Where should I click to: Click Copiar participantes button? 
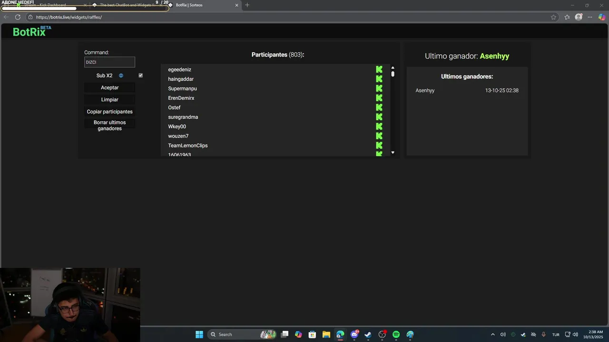click(109, 112)
